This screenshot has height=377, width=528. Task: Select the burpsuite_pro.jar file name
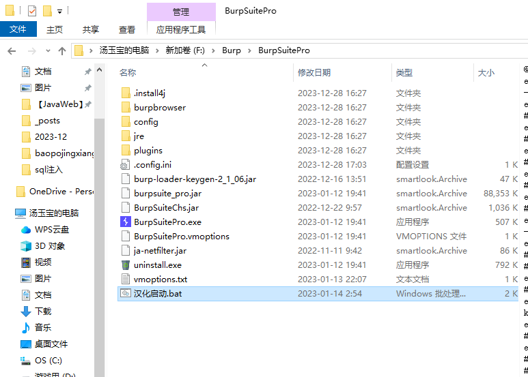[168, 194]
